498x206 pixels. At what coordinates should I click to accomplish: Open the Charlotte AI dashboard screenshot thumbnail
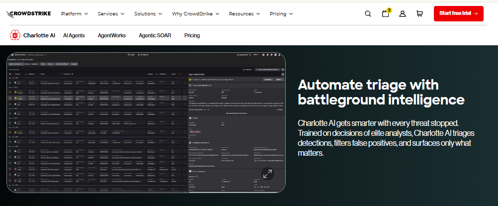click(x=146, y=123)
